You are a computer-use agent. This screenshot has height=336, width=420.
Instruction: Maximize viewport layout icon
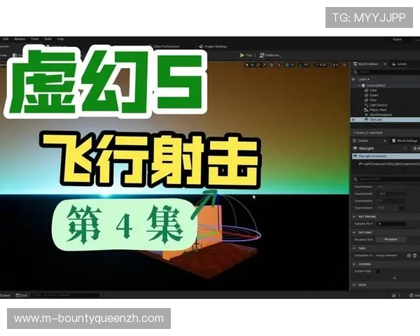click(x=344, y=65)
